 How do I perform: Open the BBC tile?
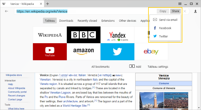point(84,35)
